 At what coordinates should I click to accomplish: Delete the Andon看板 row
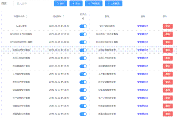pyautogui.click(x=168, y=26)
